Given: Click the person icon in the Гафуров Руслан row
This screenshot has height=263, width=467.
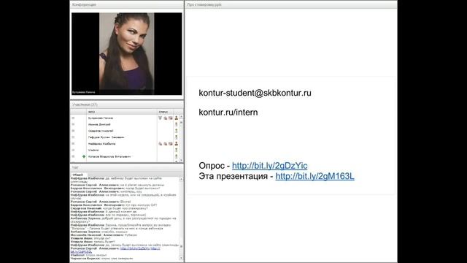Looking at the screenshot, I should tap(177, 137).
